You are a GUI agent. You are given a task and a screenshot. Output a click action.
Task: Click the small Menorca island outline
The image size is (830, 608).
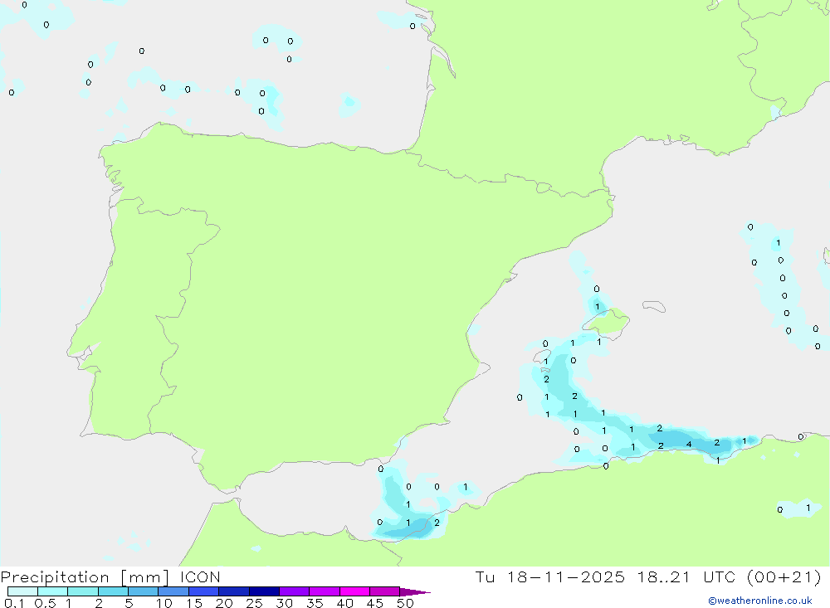pyautogui.click(x=654, y=306)
